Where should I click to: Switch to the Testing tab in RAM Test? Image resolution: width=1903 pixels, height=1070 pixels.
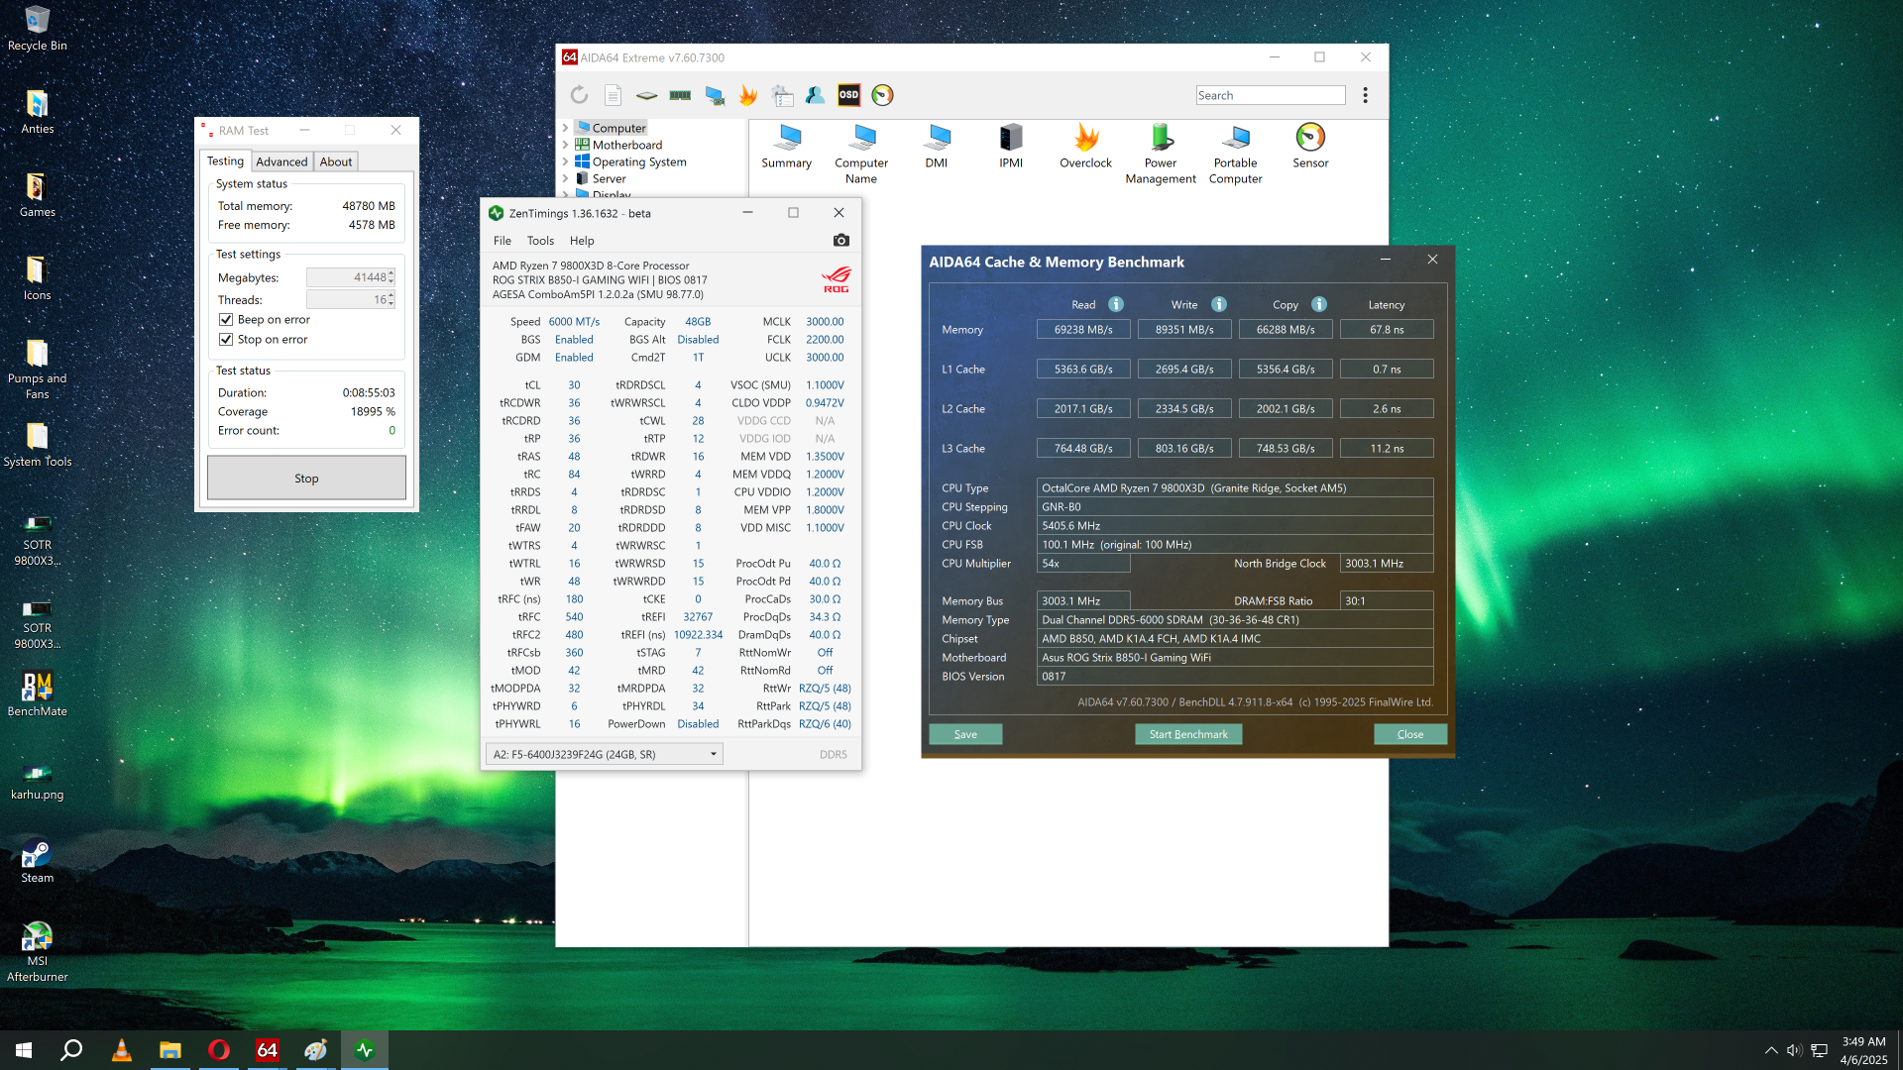pos(225,161)
